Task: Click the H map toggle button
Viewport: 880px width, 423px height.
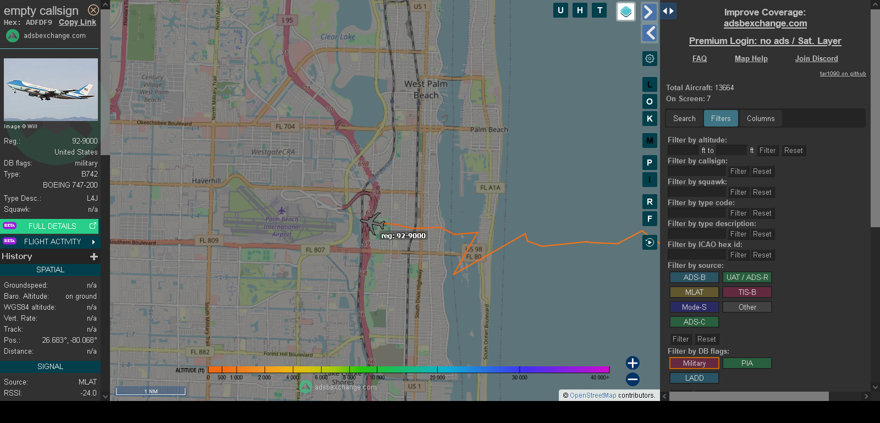Action: [580, 10]
